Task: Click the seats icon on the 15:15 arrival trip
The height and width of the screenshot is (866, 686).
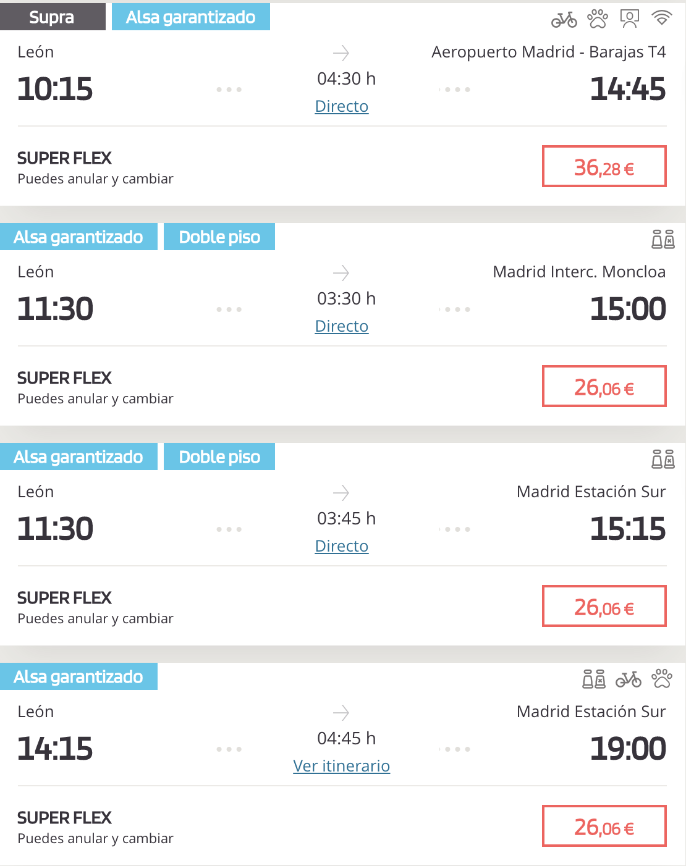Action: click(663, 459)
